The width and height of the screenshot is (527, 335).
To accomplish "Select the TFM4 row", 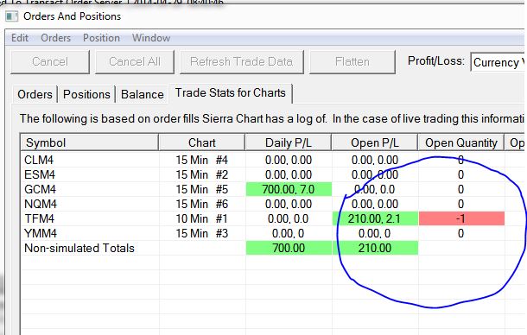I will click(263, 218).
